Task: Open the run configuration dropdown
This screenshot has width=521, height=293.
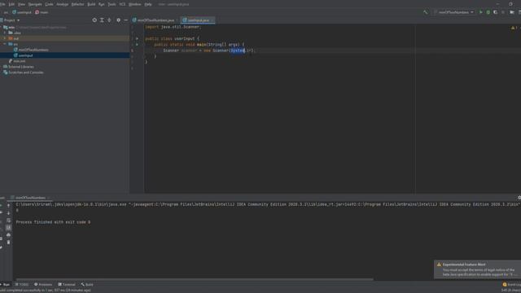Action: 454,12
